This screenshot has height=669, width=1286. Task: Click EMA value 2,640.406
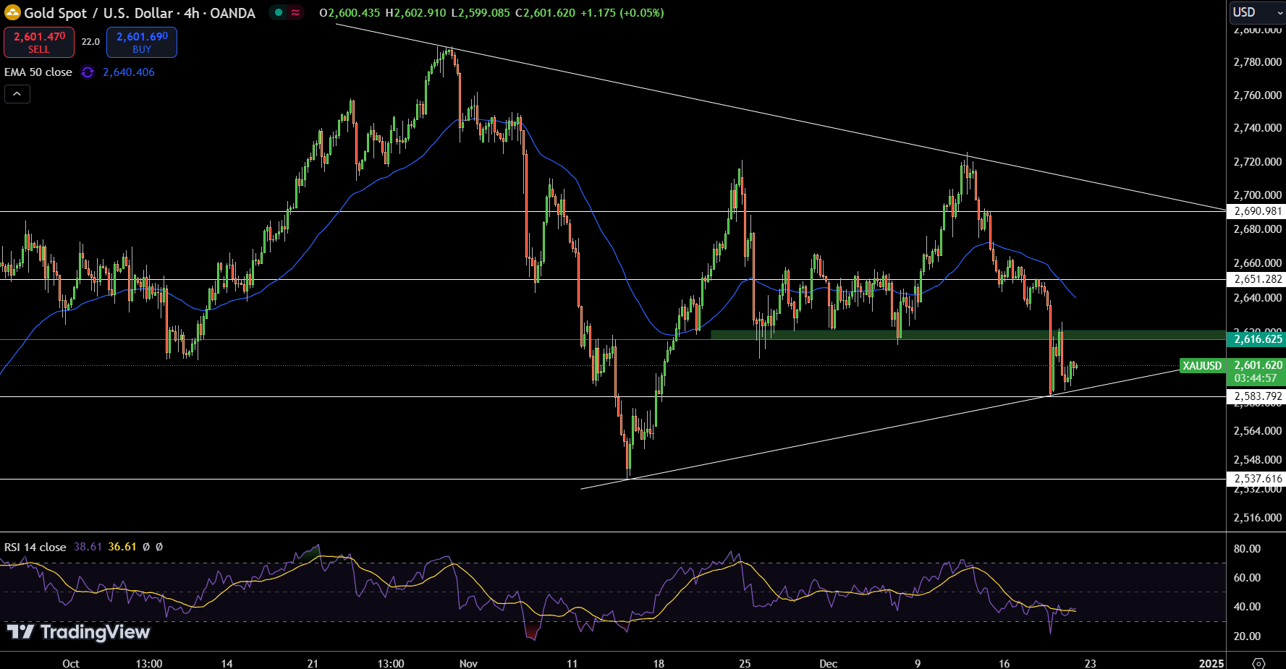click(x=129, y=72)
